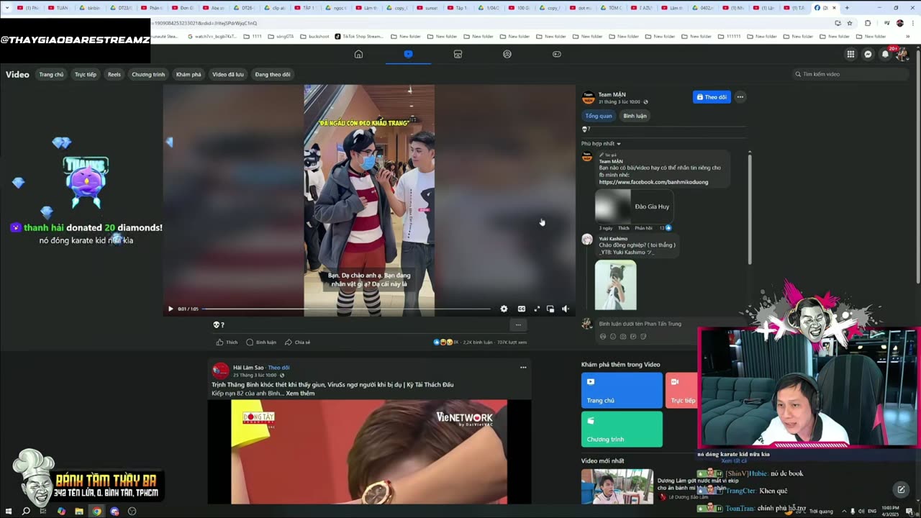Insert sticker in comment box
This screenshot has width=921, height=518.
pos(643,336)
